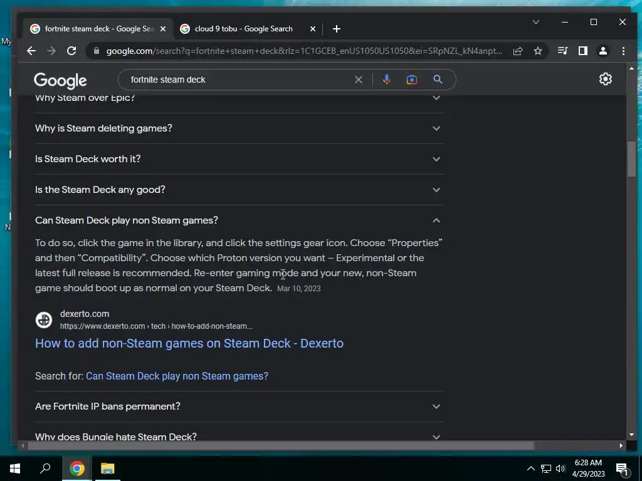Close the fortnite steam deck tab
642x481 pixels.
click(163, 29)
